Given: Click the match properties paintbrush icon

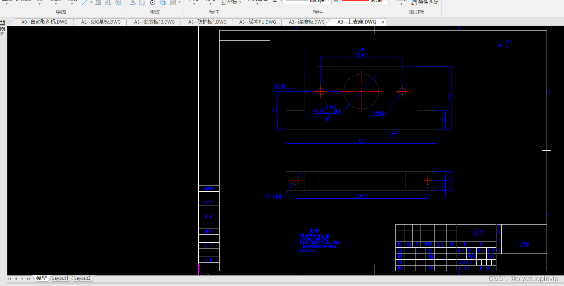Looking at the screenshot, I should (x=413, y=2).
